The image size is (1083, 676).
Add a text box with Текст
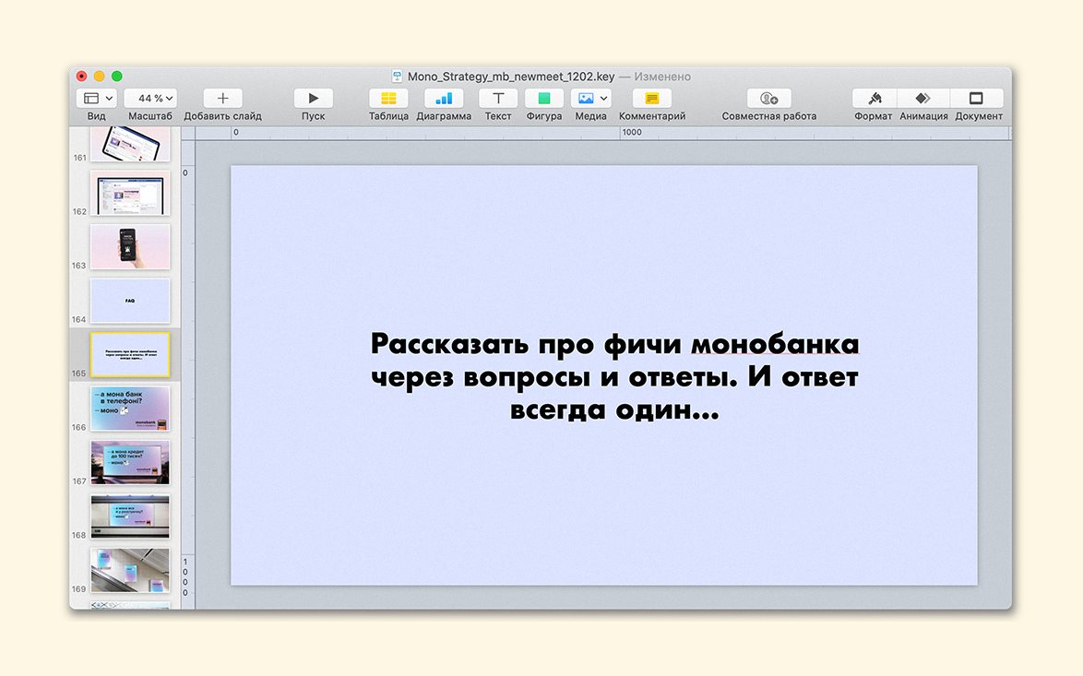point(498,98)
